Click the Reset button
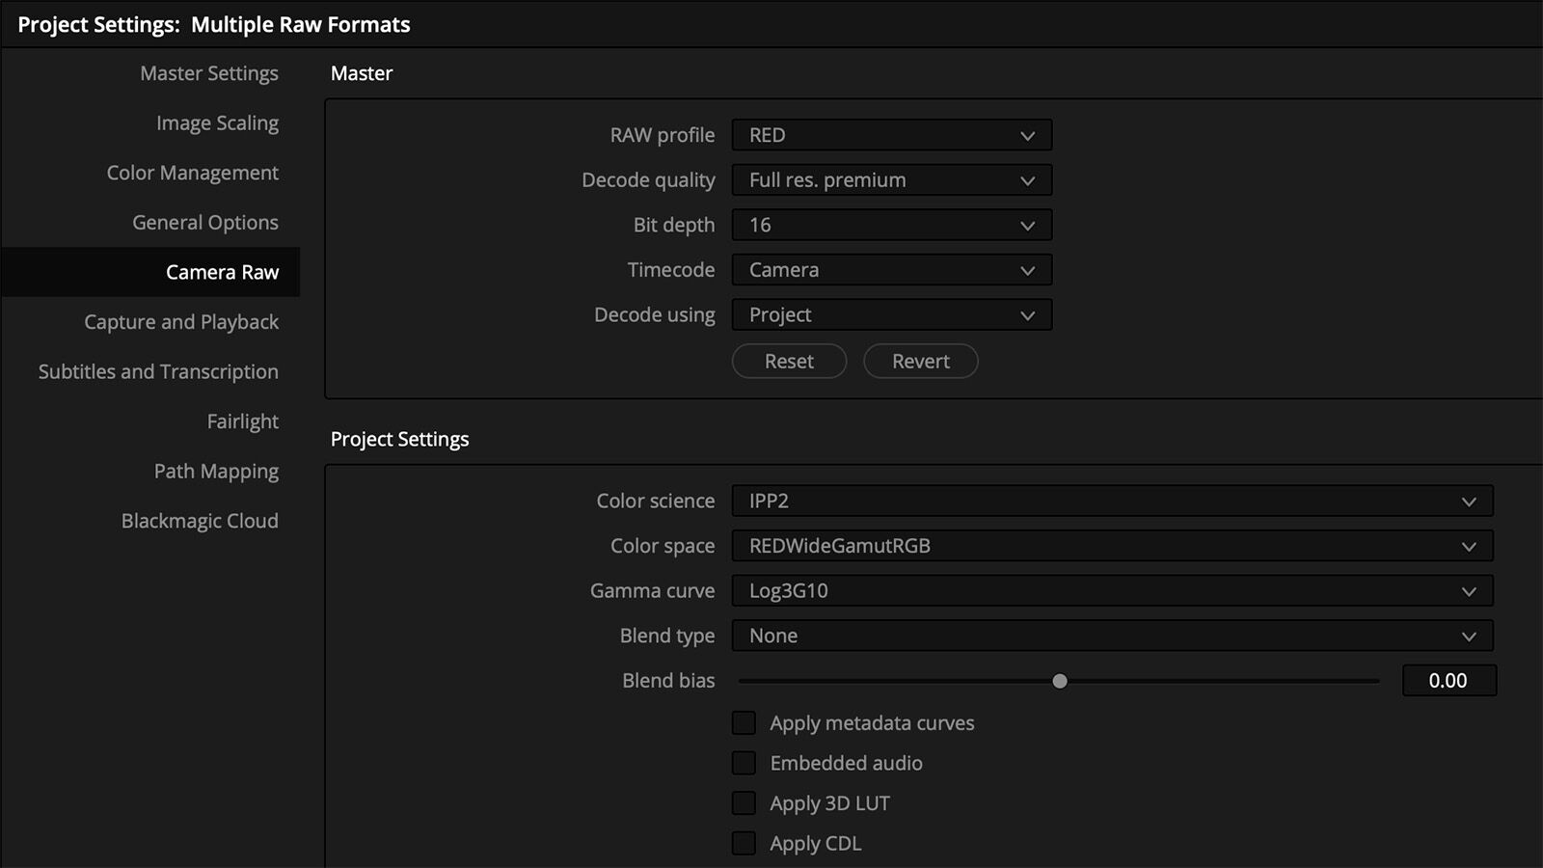 [789, 361]
